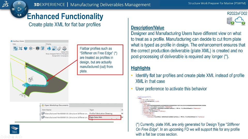Click the 3DS Dassault logo in header
248x139 pixels.
tap(5, 4)
